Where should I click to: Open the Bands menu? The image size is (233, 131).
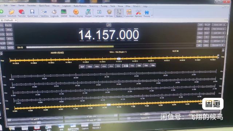tap(21, 5)
